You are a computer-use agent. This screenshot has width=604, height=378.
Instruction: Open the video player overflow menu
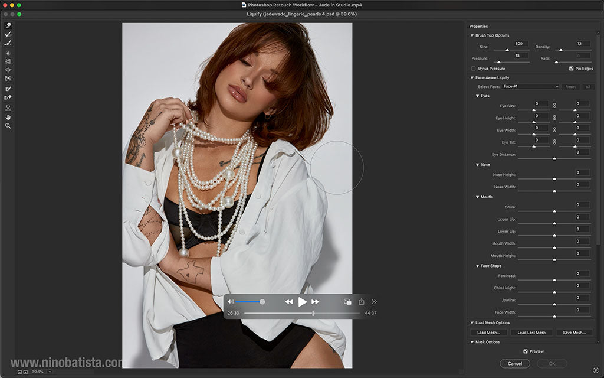click(x=374, y=301)
